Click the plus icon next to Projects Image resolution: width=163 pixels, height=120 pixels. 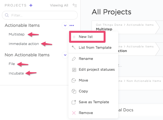(x=31, y=5)
